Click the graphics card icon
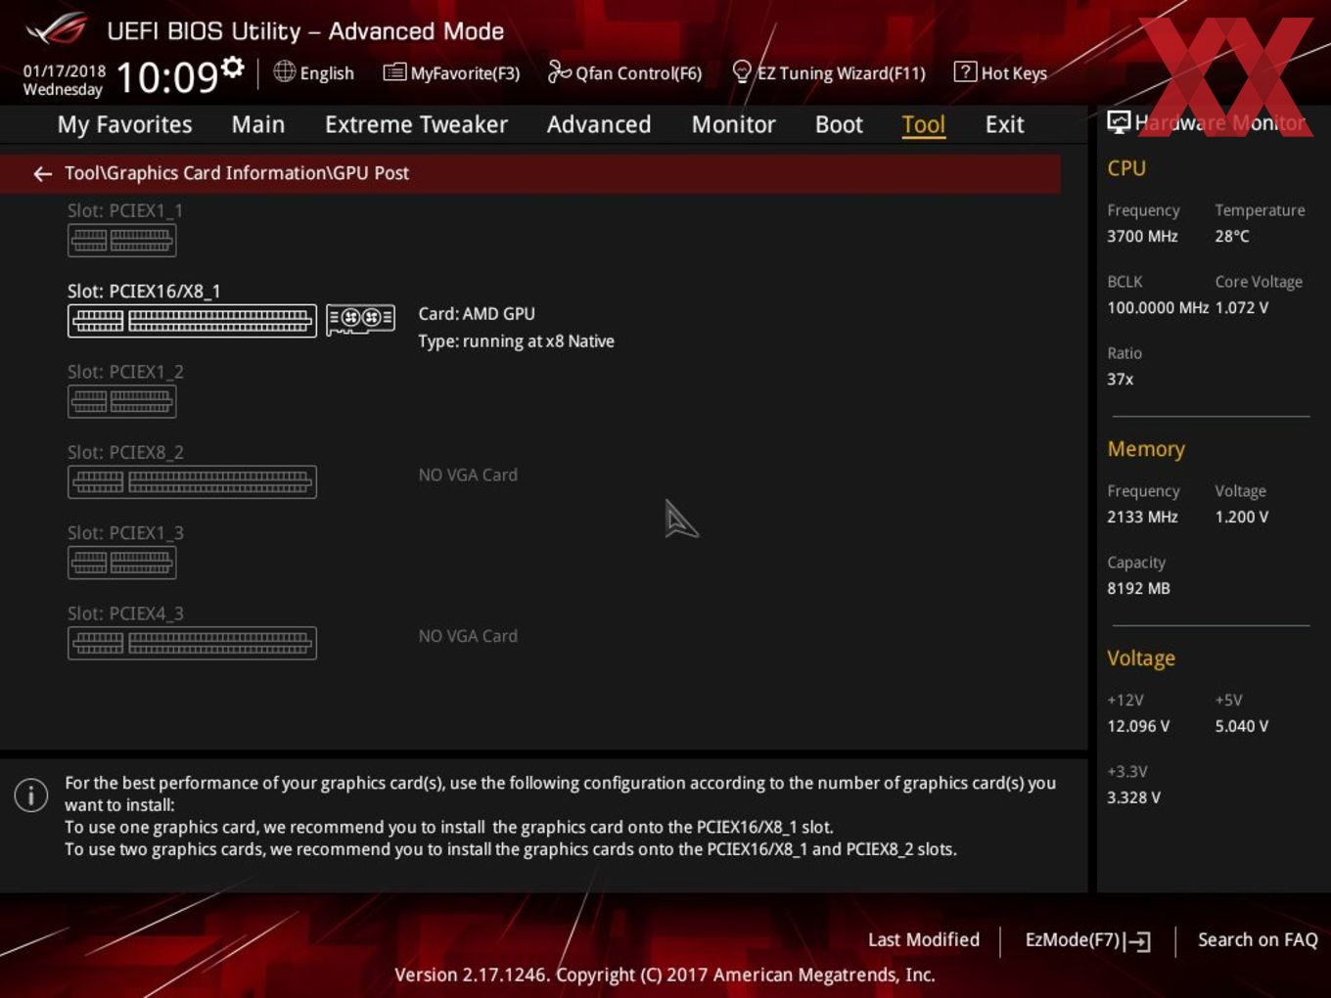The width and height of the screenshot is (1331, 998). tap(360, 318)
